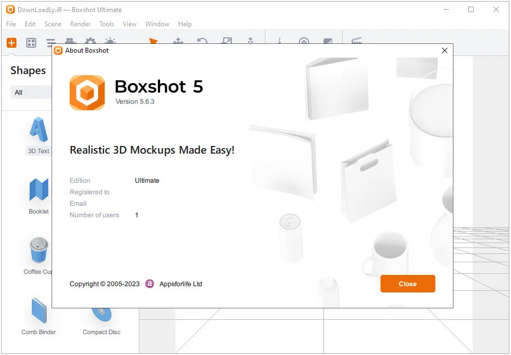This screenshot has height=355, width=511.
Task: Click the Boxshot 5 title text
Action: point(158,86)
